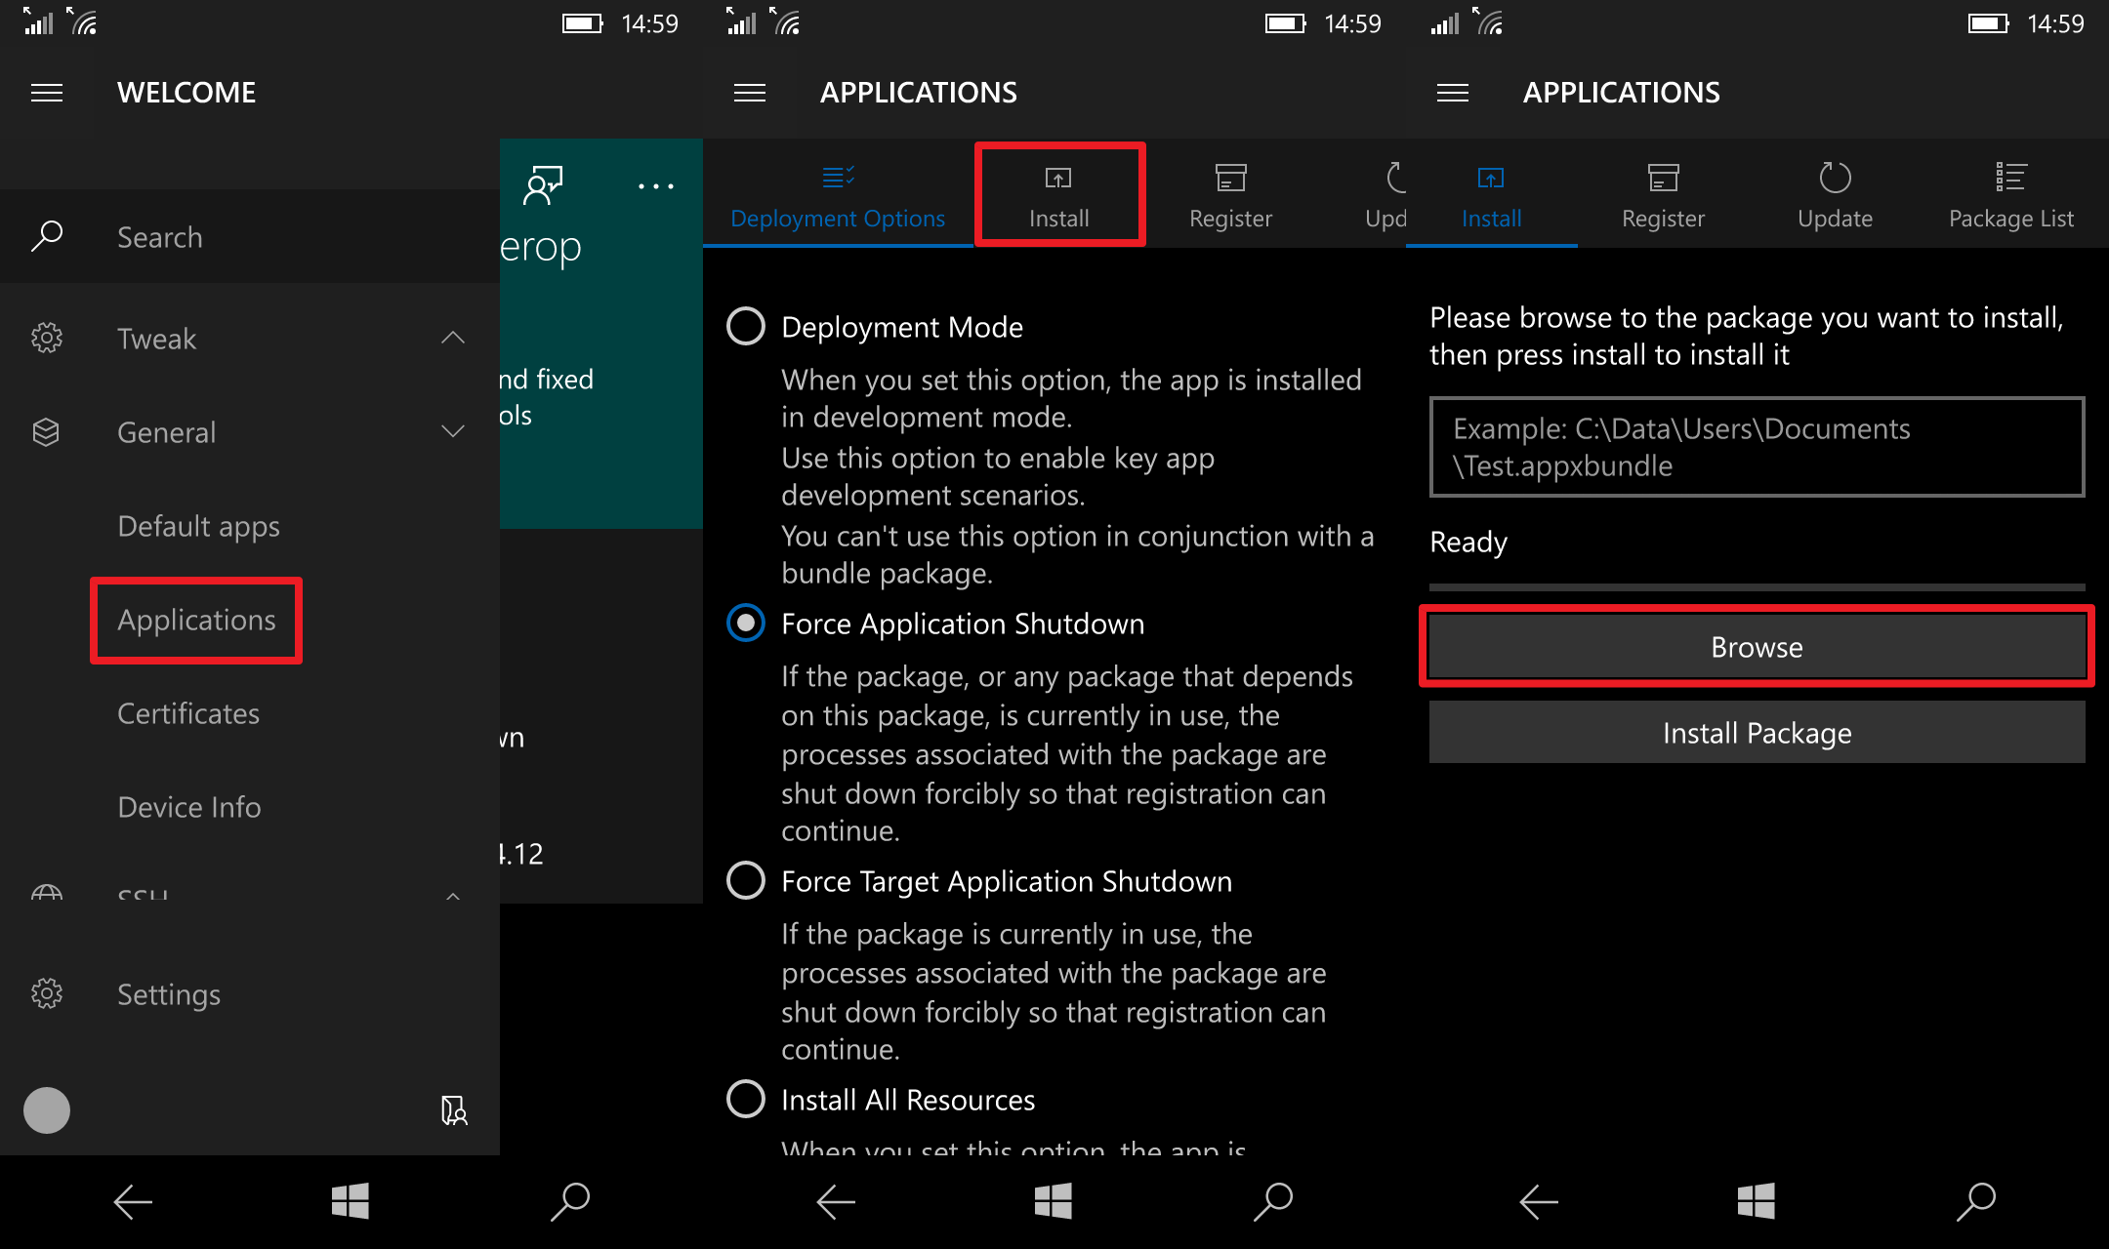The width and height of the screenshot is (2109, 1249).
Task: Tap the Windows start button on middle phone
Action: coord(1054,1201)
